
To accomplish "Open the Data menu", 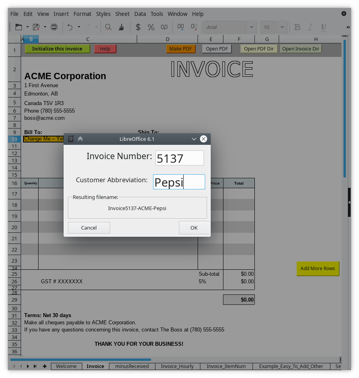I will pos(140,14).
